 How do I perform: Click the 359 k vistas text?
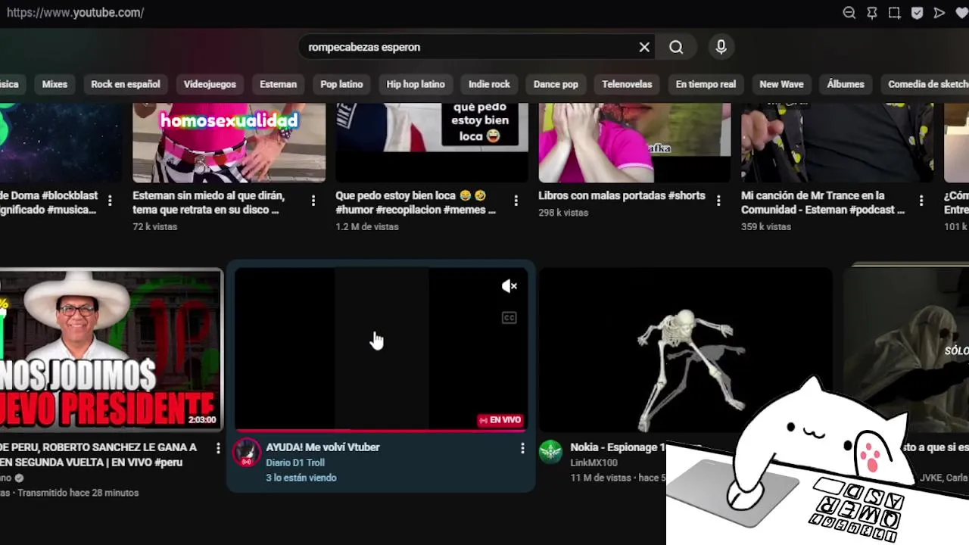click(x=766, y=226)
